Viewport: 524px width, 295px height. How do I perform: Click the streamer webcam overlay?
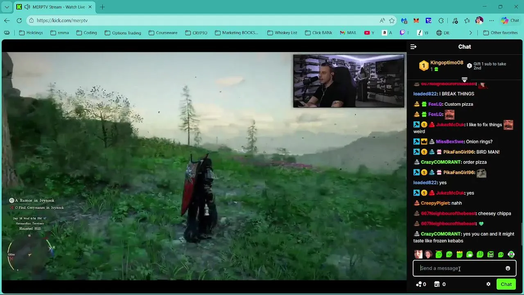tap(349, 81)
